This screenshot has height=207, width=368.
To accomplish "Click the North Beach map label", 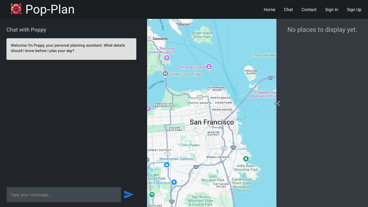I will 220,98.
